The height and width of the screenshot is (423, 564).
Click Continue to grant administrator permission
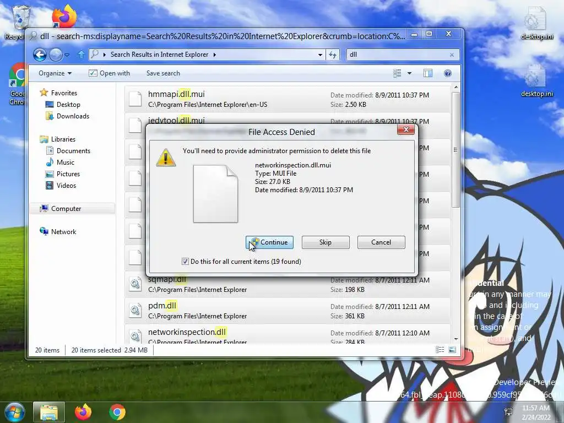tap(269, 242)
